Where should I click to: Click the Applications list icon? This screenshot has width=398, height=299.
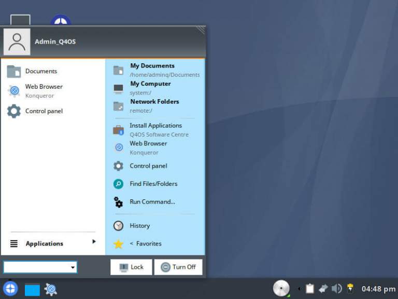[x=14, y=243]
